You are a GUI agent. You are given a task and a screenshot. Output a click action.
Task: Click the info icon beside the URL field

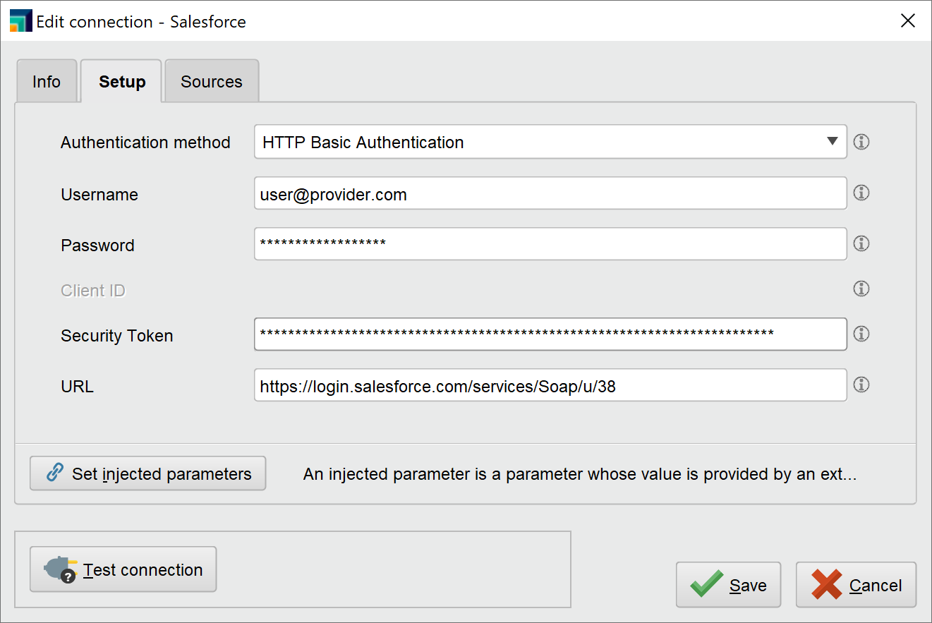861,385
